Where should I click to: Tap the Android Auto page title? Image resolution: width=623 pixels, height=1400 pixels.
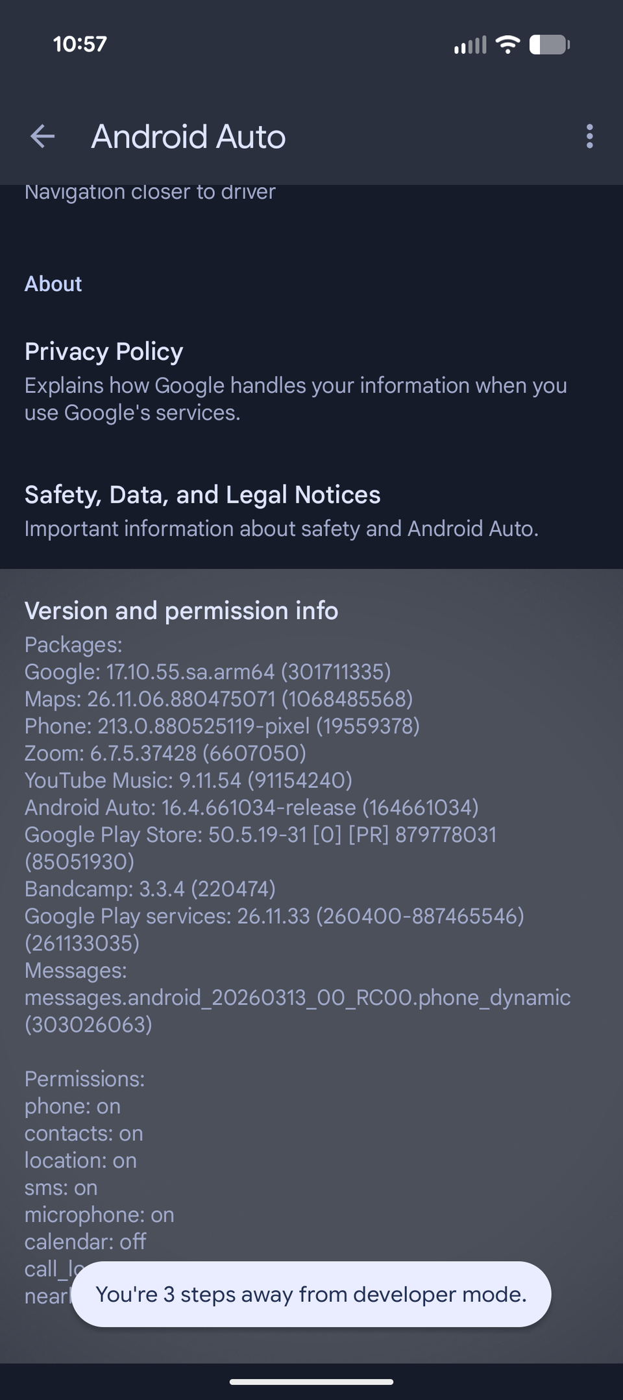(x=188, y=136)
